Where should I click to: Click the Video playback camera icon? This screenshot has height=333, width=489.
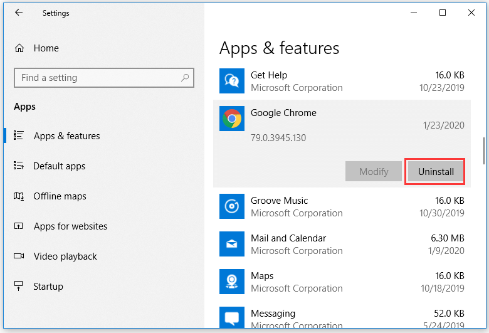click(19, 256)
